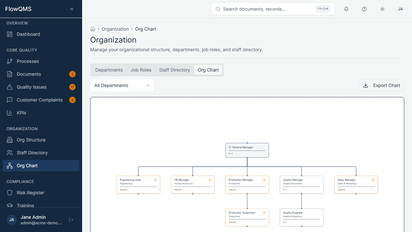Toggle light/dark theme with sun icon

tap(382, 9)
